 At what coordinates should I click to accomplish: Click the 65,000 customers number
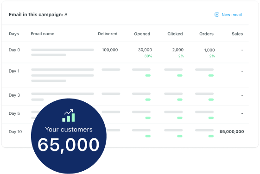tap(69, 145)
